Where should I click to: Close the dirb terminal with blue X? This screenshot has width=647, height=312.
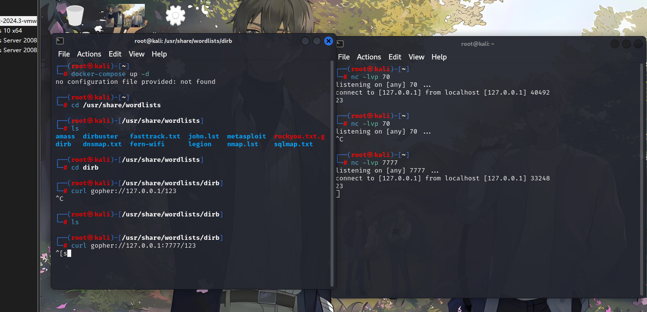(329, 41)
